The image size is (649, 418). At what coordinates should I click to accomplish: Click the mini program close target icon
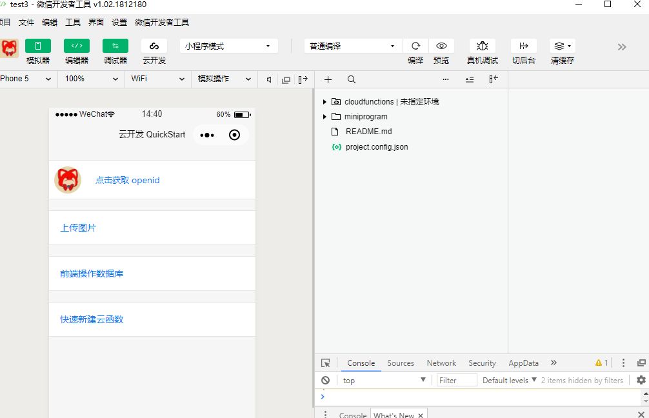[234, 135]
